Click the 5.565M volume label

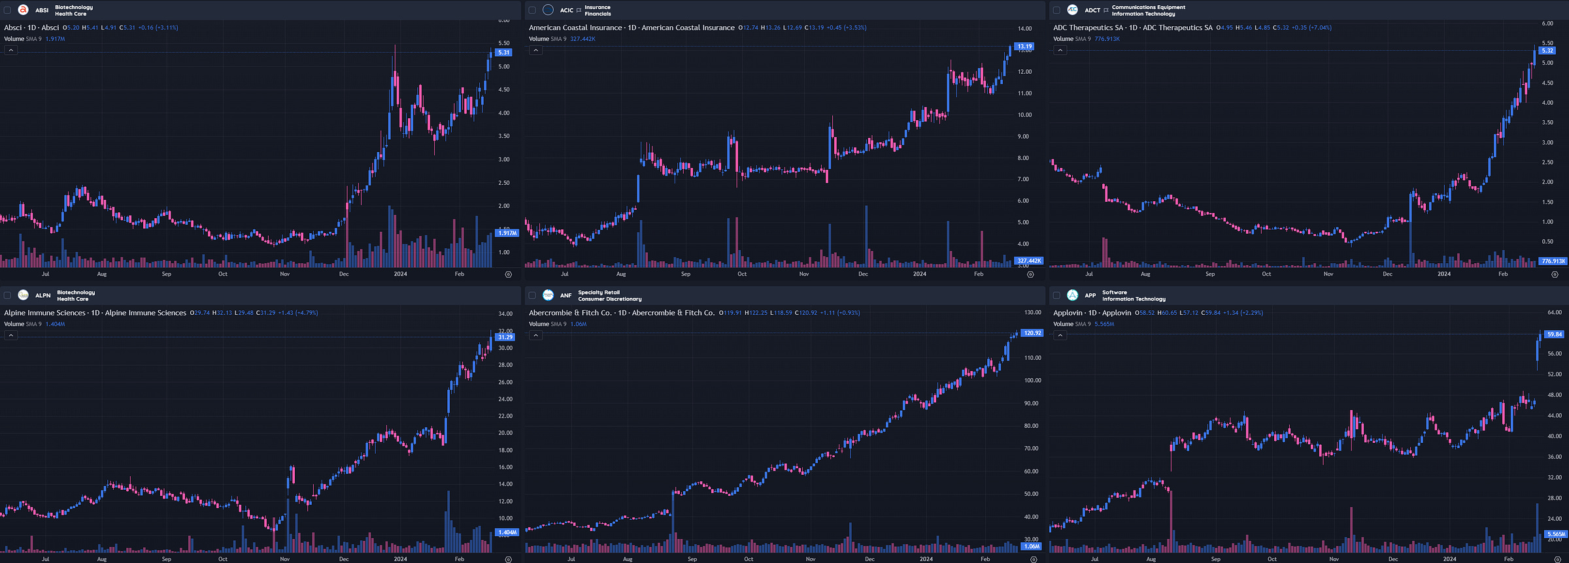(1556, 534)
